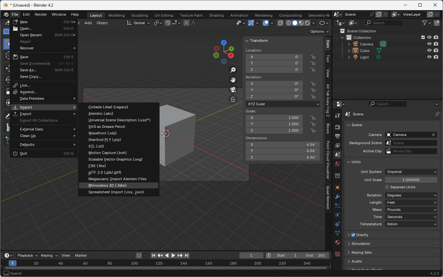Click the zoom magnifier viewport gizmo
443x277 pixels.
click(x=233, y=70)
